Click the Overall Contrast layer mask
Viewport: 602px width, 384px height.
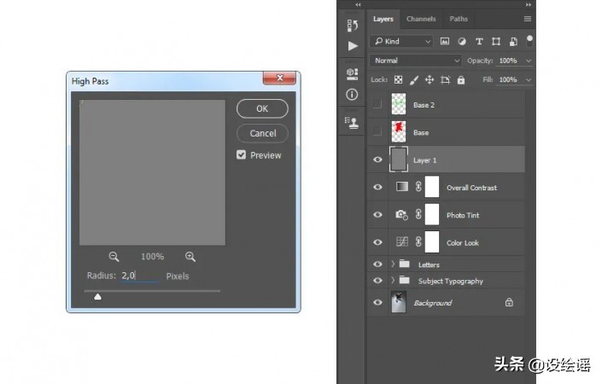[x=432, y=187]
